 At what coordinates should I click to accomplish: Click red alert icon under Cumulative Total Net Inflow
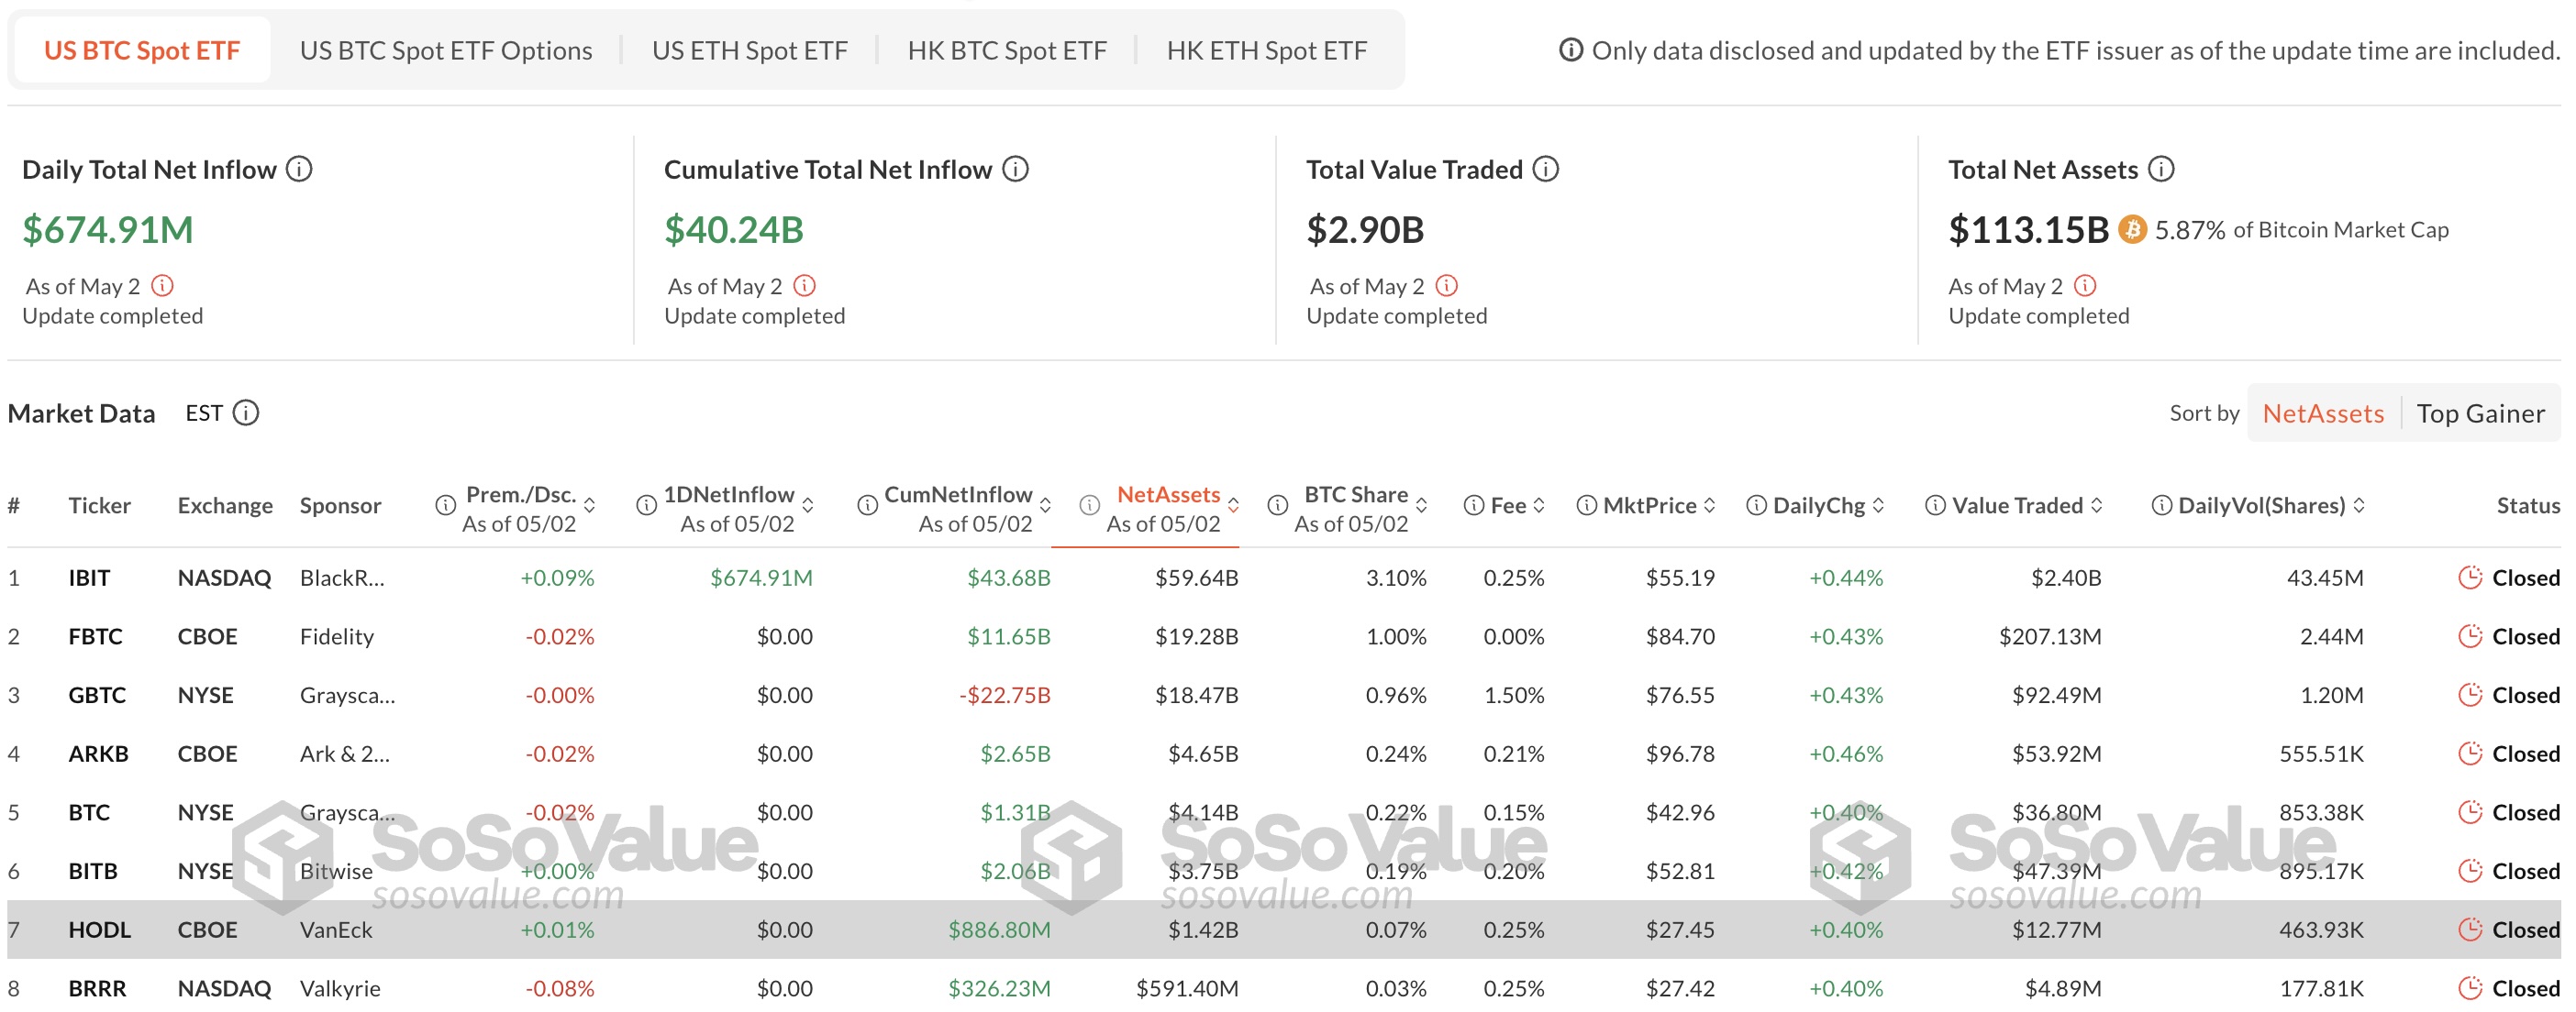tap(804, 286)
